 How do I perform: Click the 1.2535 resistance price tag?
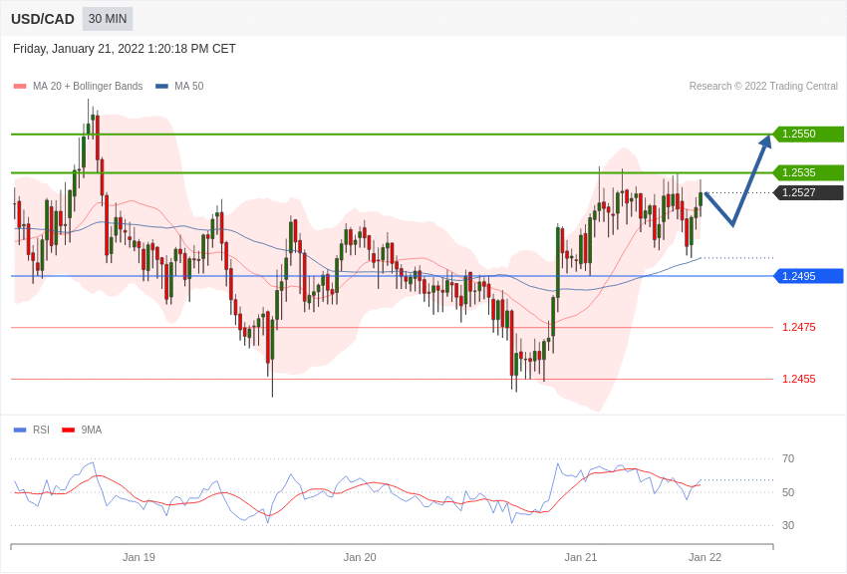808,172
